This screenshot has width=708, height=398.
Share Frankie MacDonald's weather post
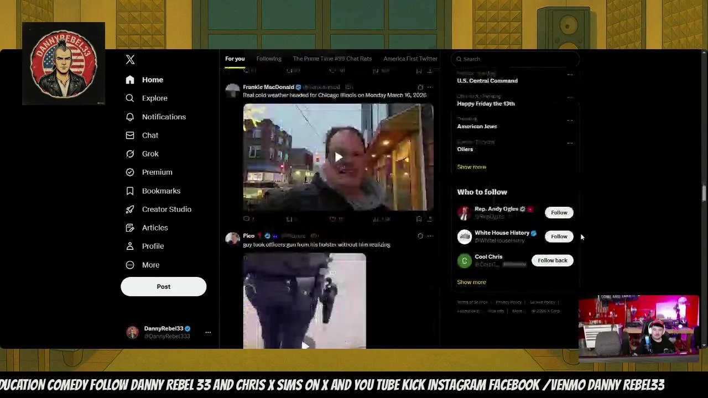430,219
